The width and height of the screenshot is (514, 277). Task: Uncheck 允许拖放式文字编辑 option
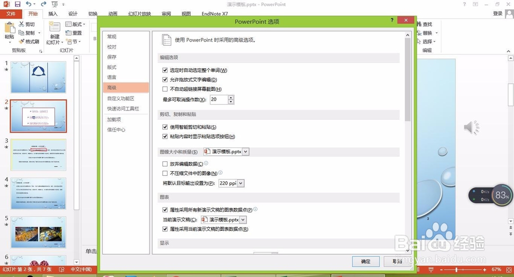[165, 80]
